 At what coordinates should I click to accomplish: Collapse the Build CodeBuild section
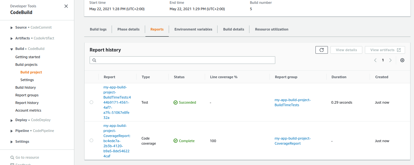pyautogui.click(x=12, y=49)
